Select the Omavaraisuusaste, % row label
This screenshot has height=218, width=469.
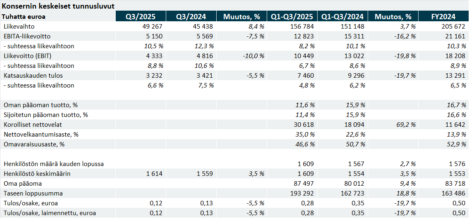pyautogui.click(x=34, y=144)
